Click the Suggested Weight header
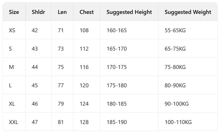 188,12
